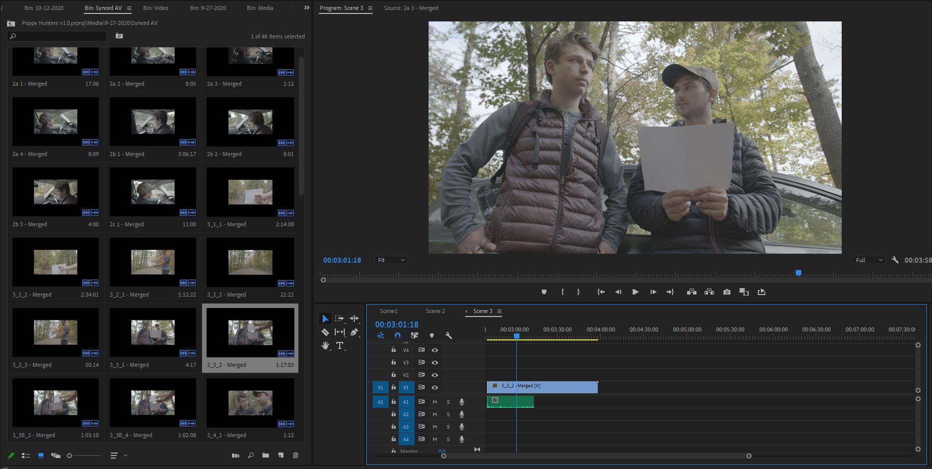Select the Hand tool
932x469 pixels.
coord(325,345)
